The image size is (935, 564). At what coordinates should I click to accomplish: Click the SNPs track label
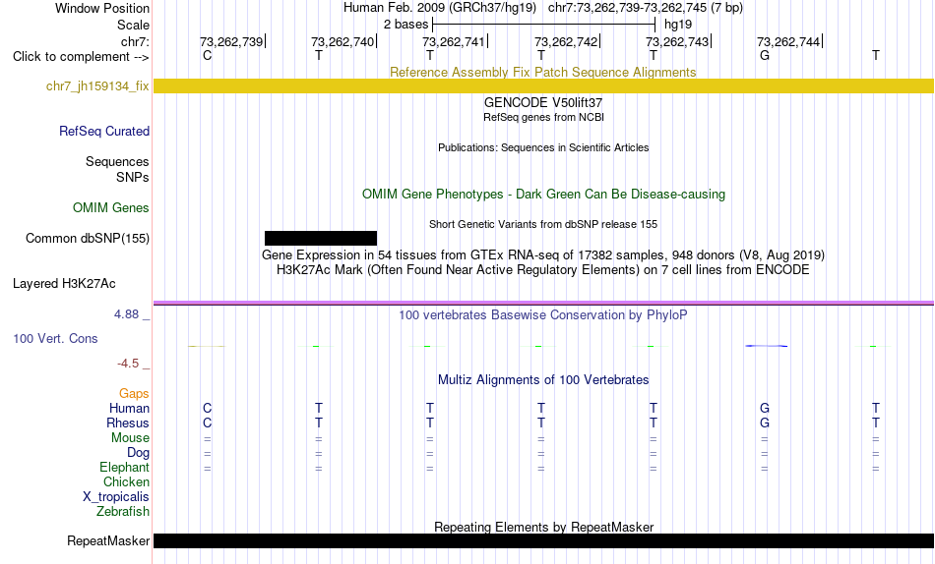[133, 178]
